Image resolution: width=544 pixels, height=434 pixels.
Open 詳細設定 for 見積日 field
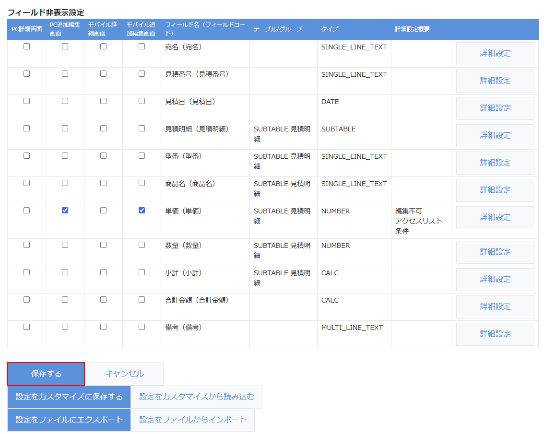click(x=495, y=108)
